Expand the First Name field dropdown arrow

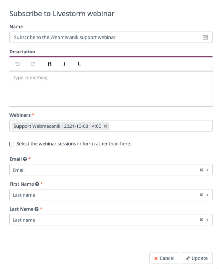(x=207, y=195)
